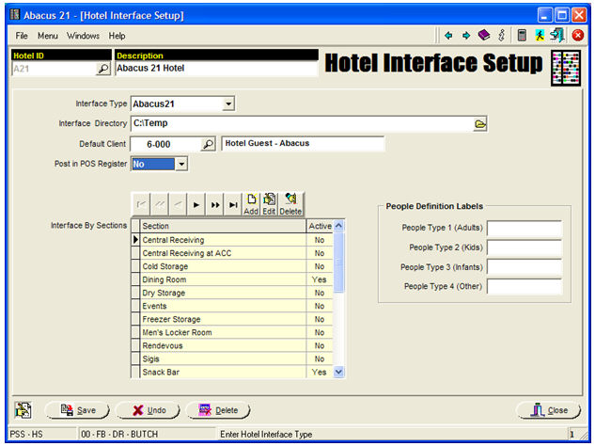Go to next record in sections navigator
Screen dimensions: 595x446
click(x=196, y=205)
